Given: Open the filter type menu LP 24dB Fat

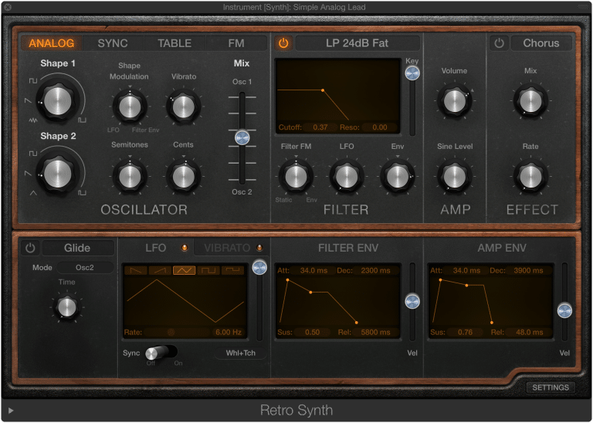Looking at the screenshot, I should click(357, 43).
